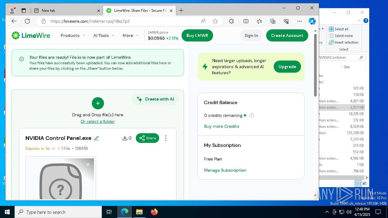This screenshot has height=218, width=388.
Task: Open a new browser tab with plus
Action: point(181,11)
